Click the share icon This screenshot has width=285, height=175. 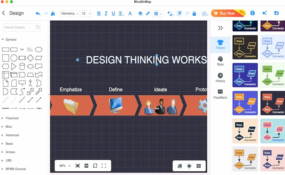(264, 13)
